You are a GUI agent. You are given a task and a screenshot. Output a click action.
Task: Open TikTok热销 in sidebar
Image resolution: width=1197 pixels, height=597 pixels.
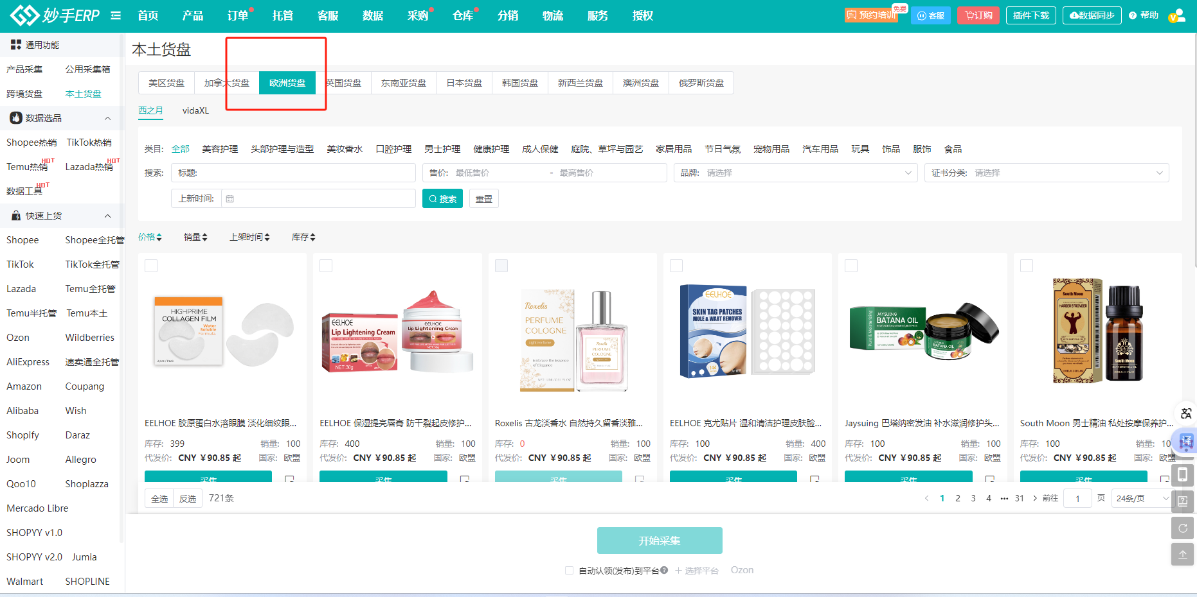click(89, 143)
